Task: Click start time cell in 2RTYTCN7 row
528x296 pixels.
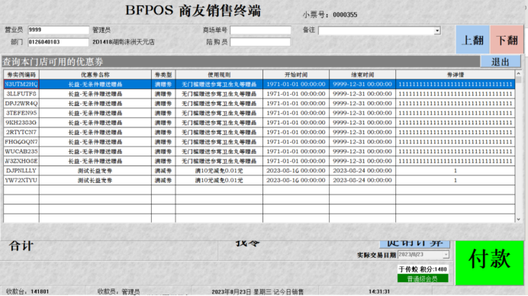Action: click(x=296, y=132)
